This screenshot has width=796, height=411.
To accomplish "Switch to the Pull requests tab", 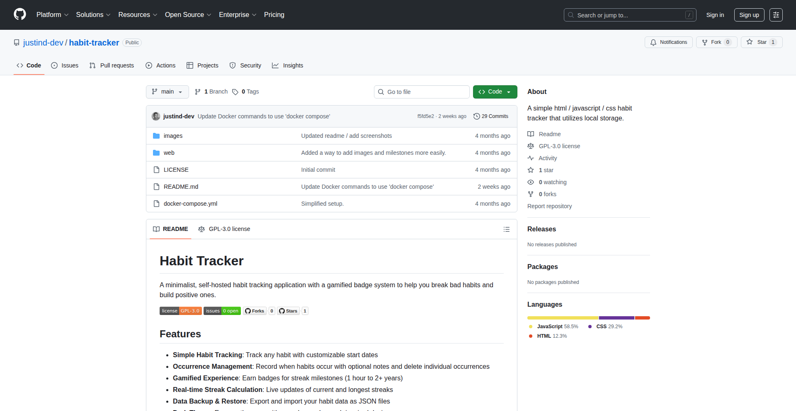I will point(112,65).
